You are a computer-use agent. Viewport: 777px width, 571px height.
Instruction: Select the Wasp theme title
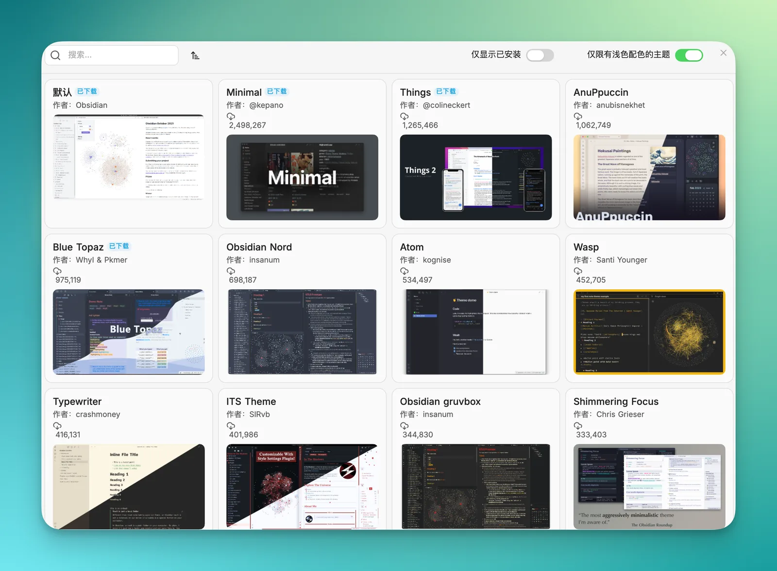(x=586, y=247)
